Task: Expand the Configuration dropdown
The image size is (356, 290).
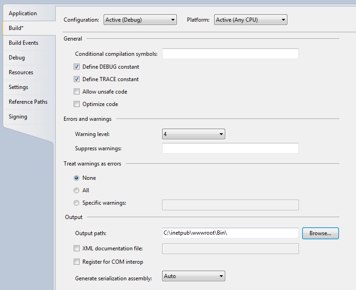Action: pyautogui.click(x=140, y=20)
